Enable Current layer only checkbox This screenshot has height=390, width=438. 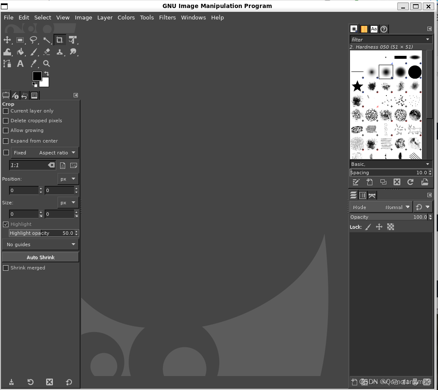pyautogui.click(x=6, y=111)
